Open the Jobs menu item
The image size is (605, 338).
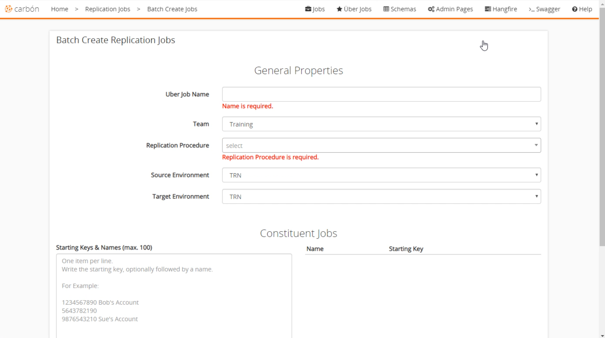(x=315, y=9)
